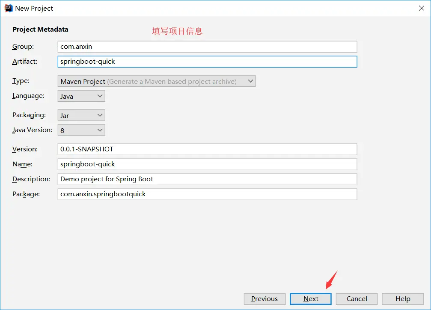Open the Help button

403,299
